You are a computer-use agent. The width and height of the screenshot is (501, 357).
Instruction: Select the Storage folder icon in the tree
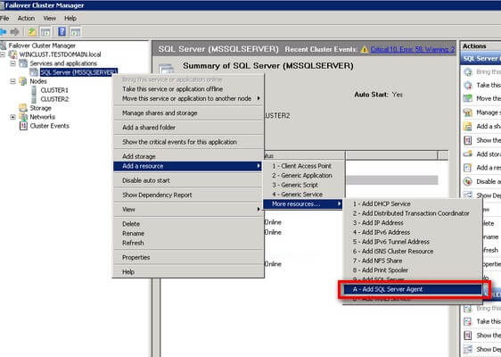pyautogui.click(x=23, y=108)
